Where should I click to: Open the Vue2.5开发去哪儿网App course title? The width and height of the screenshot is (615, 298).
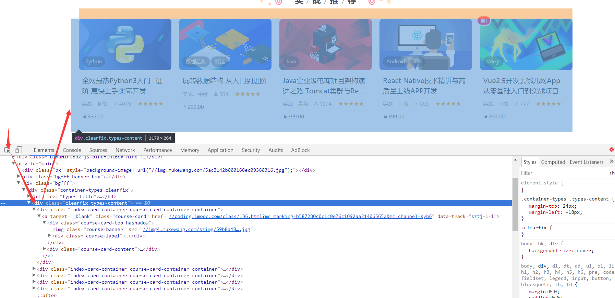point(522,86)
